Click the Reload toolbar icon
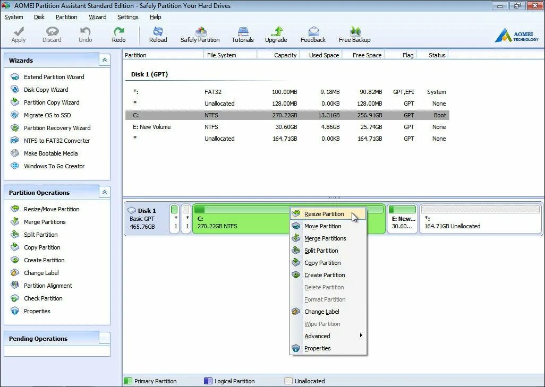Image resolution: width=545 pixels, height=387 pixels. point(158,35)
